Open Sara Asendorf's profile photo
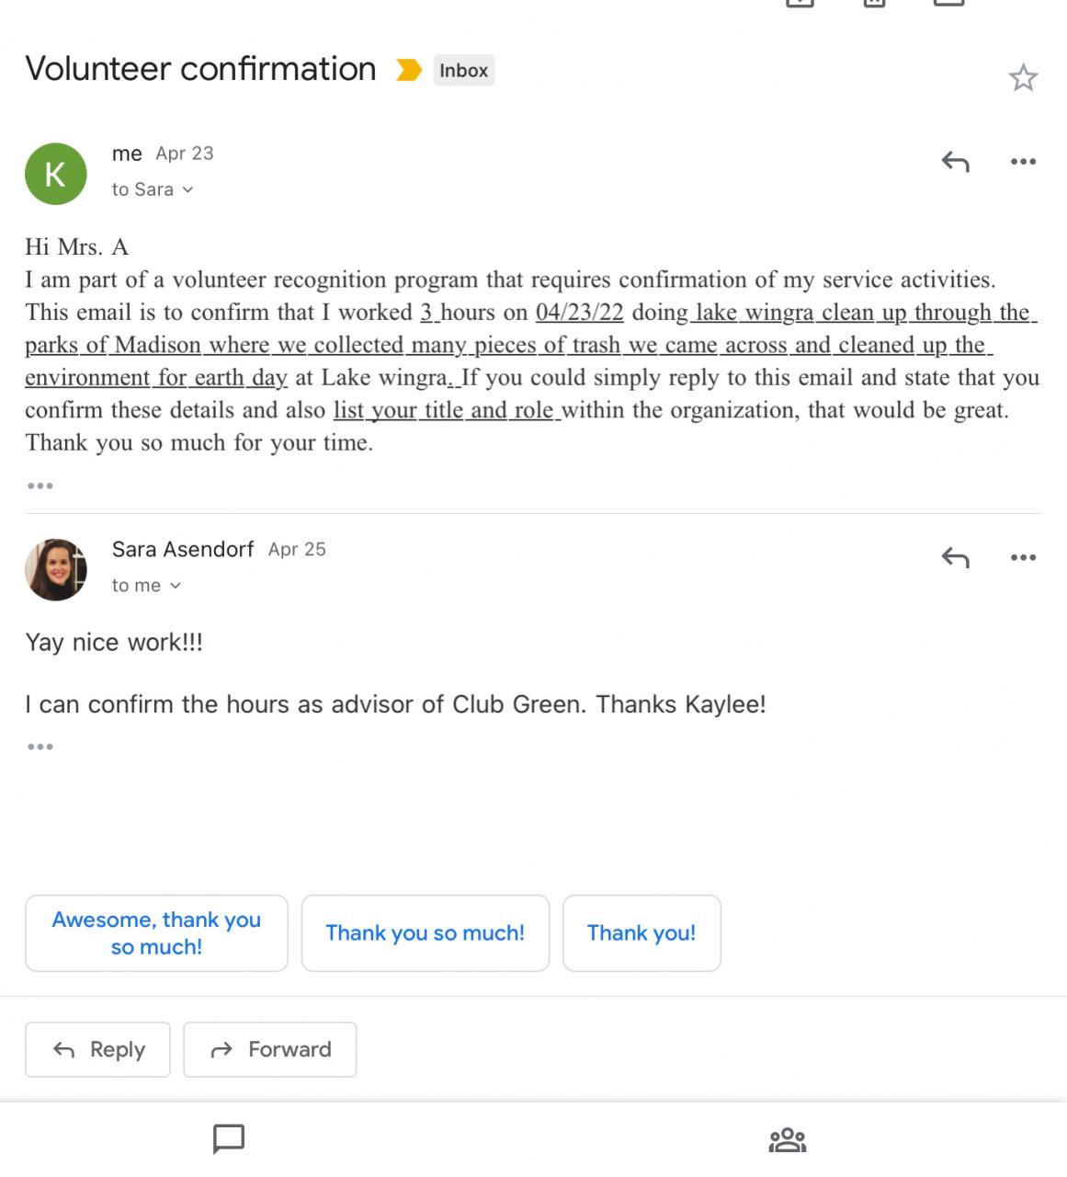The width and height of the screenshot is (1067, 1177). [56, 570]
